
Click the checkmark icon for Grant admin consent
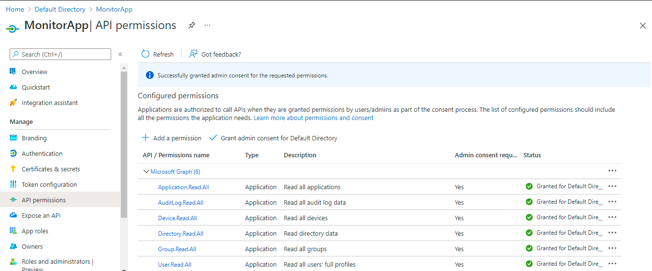[213, 138]
